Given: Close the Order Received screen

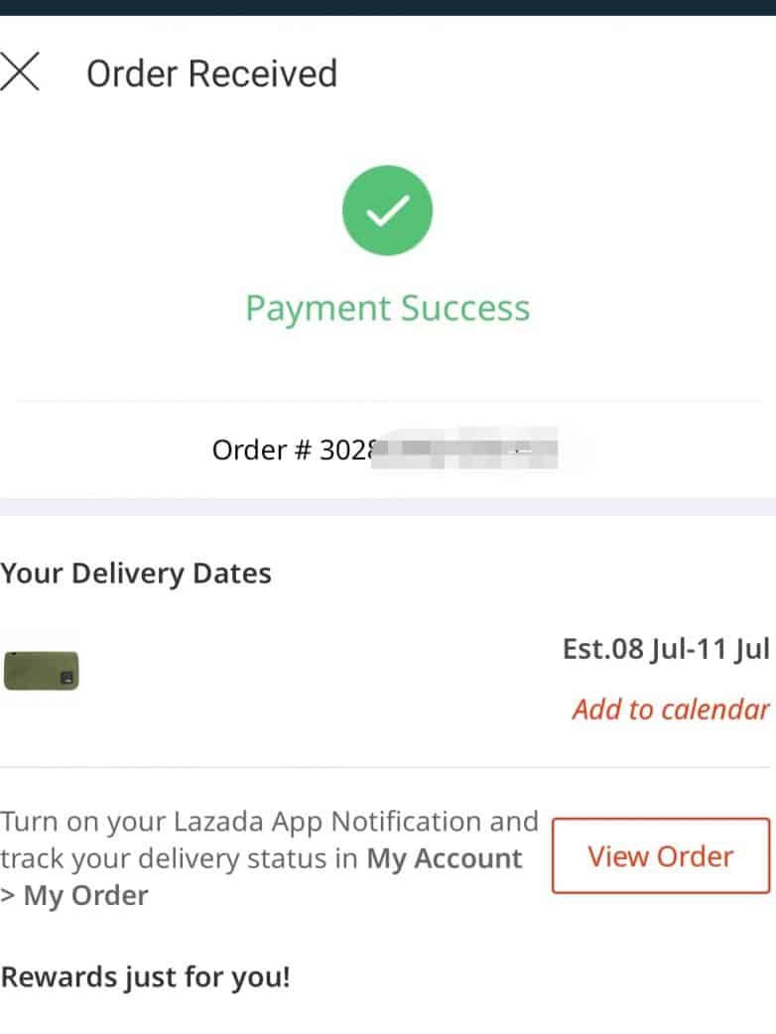Looking at the screenshot, I should pos(20,73).
